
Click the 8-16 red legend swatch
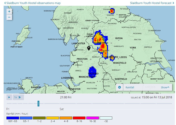[x=79, y=118]
